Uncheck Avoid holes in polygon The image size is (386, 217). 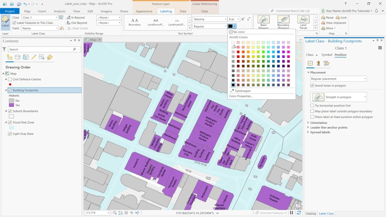pos(312,85)
